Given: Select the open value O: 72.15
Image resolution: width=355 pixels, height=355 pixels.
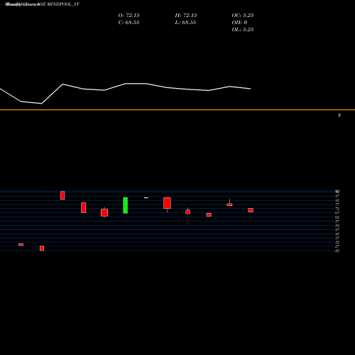Looking at the screenshot, I should pyautogui.click(x=129, y=16).
